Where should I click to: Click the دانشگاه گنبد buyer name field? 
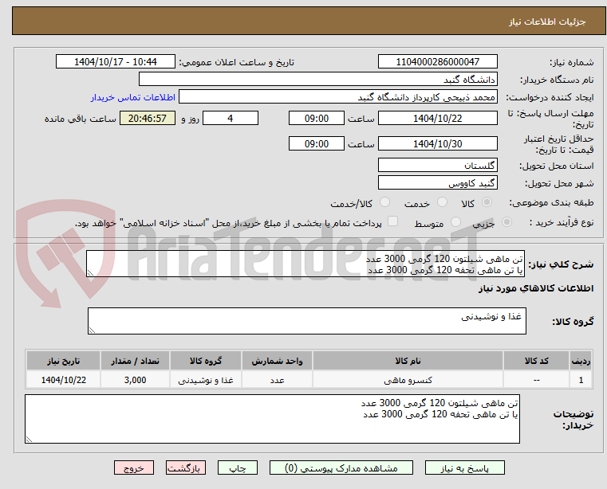coord(317,80)
